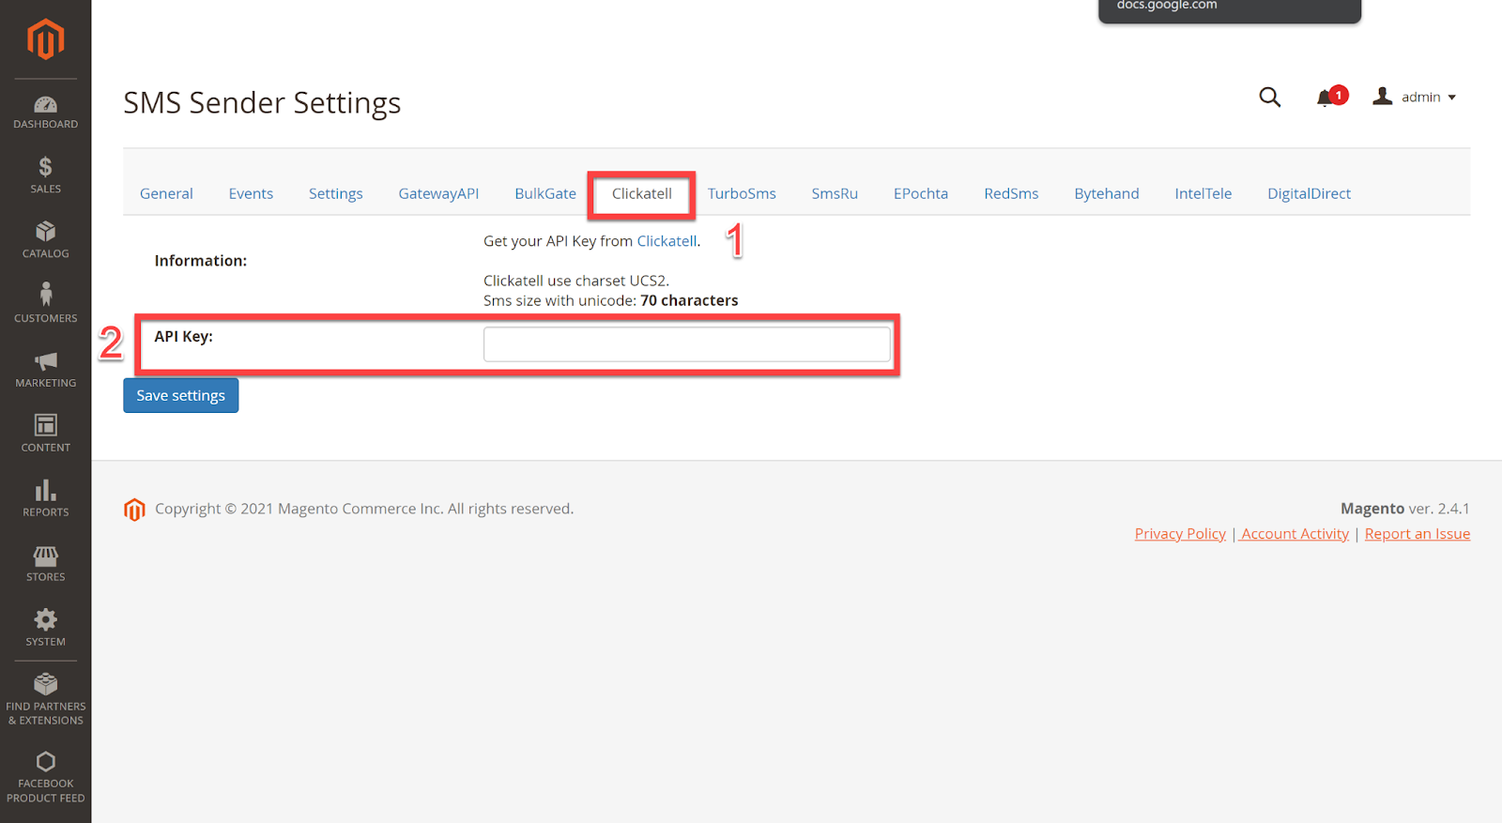The height and width of the screenshot is (823, 1502).
Task: Switch to the BulkGate tab
Action: tap(545, 193)
